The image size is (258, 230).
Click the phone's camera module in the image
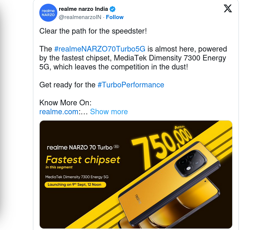pyautogui.click(x=191, y=163)
